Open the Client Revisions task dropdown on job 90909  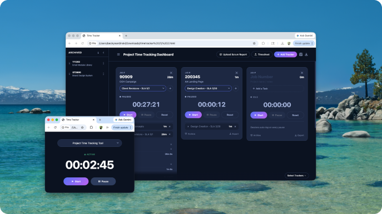pos(143,88)
